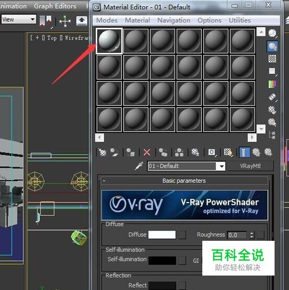Open material editor Options side icon

(272, 110)
